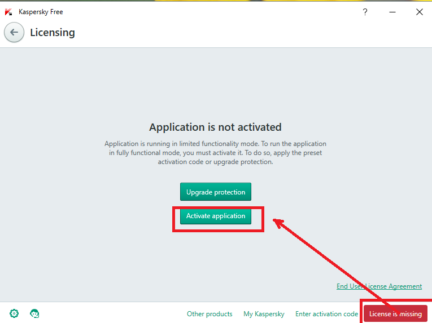Click the Enter activation code link
Viewport: 432px width, 323px height.
(326, 314)
